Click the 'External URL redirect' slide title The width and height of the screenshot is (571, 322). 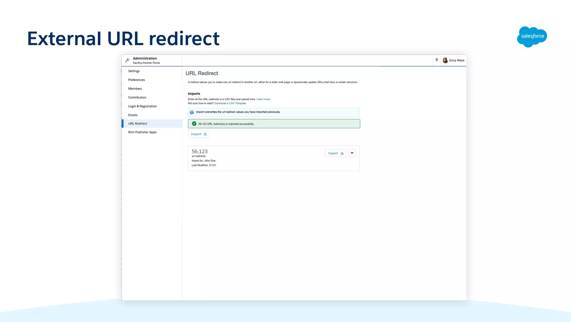pyautogui.click(x=123, y=38)
